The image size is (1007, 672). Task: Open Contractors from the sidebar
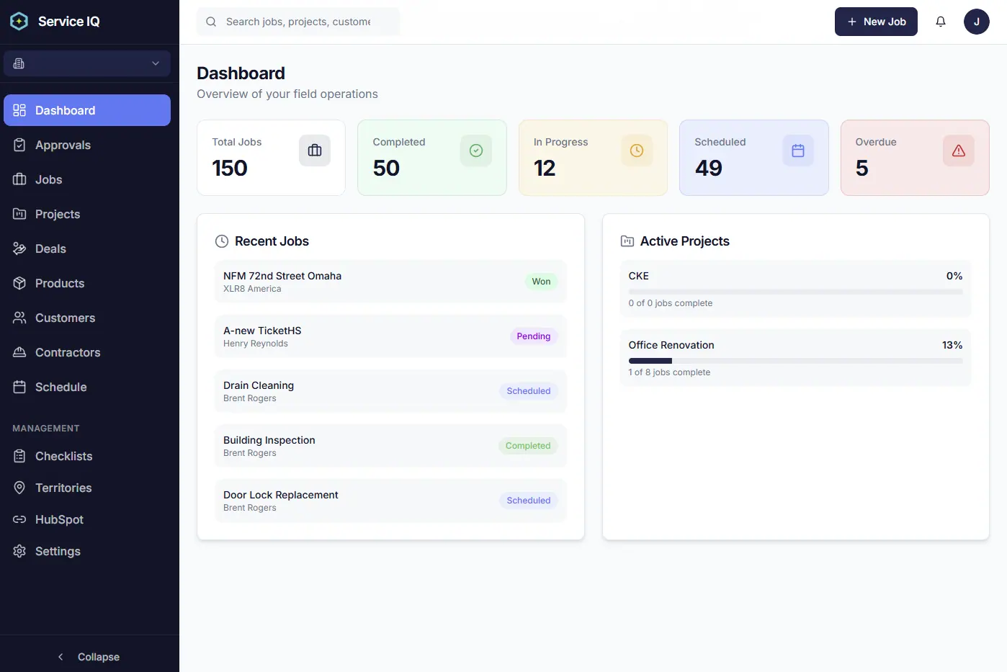pos(87,352)
